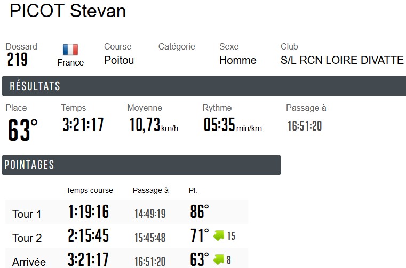Click the Tour 2 passage time 15:45:48

(x=150, y=238)
